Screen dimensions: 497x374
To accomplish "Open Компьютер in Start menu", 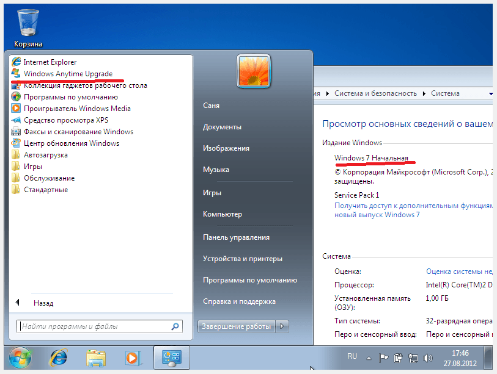I will click(223, 214).
